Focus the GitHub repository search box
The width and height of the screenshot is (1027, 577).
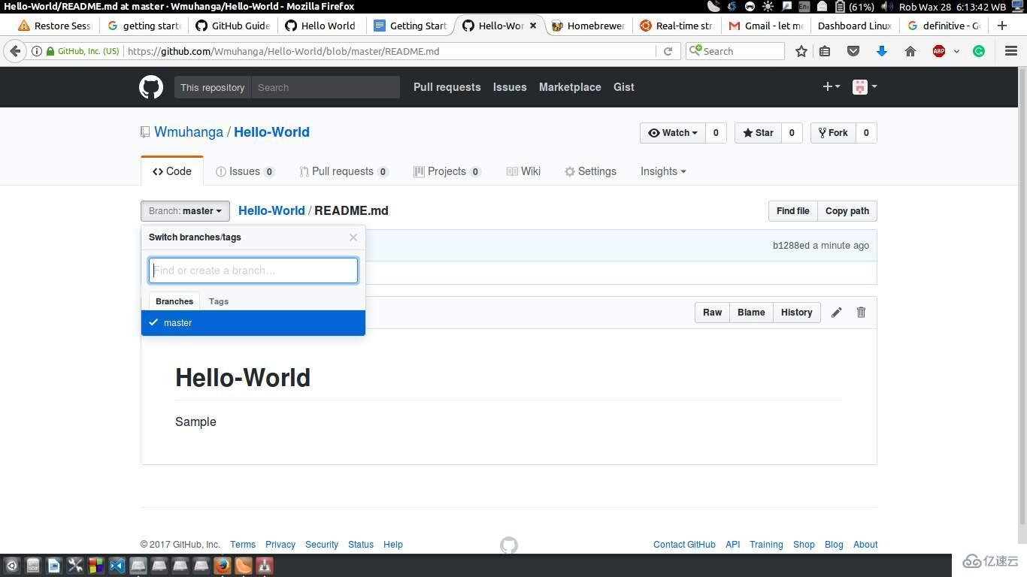[x=326, y=87]
